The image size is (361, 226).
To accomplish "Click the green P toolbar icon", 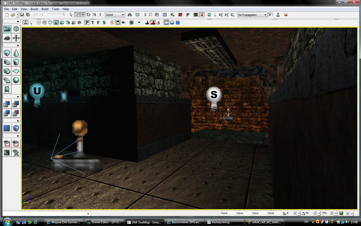I will point(188,15).
